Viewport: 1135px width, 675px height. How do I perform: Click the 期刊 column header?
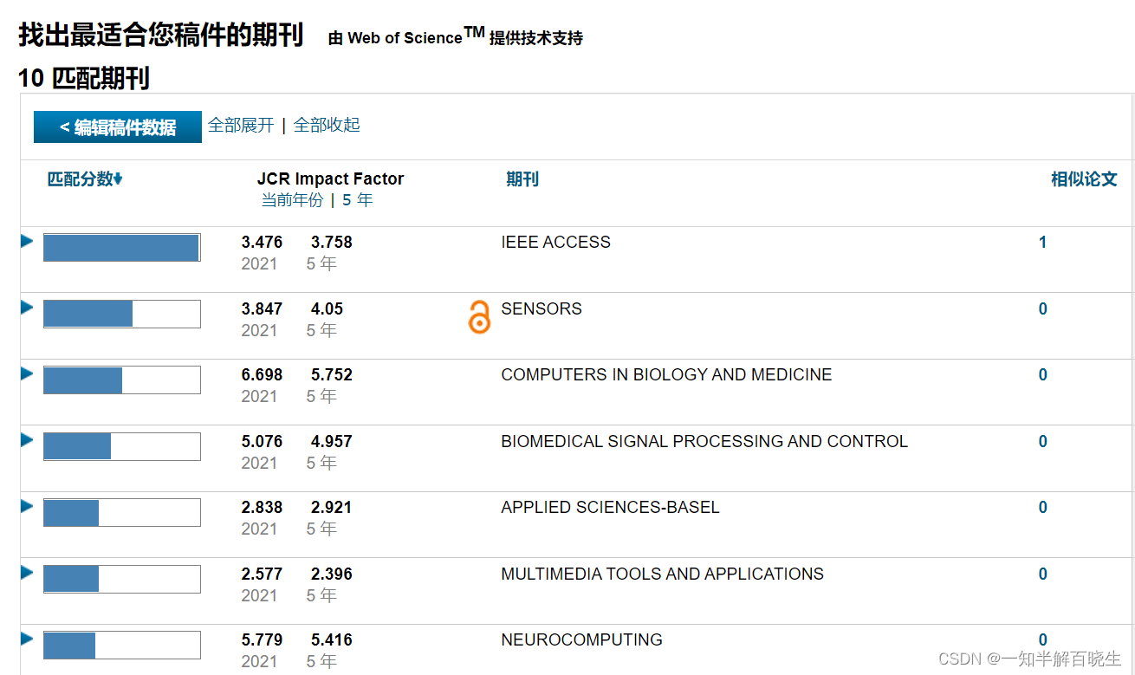522,179
